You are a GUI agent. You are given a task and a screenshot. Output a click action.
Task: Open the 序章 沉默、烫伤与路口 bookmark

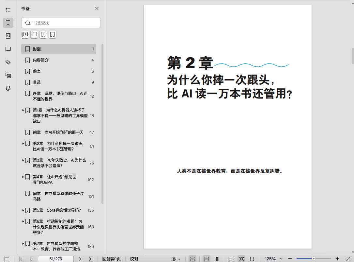pyautogui.click(x=59, y=96)
